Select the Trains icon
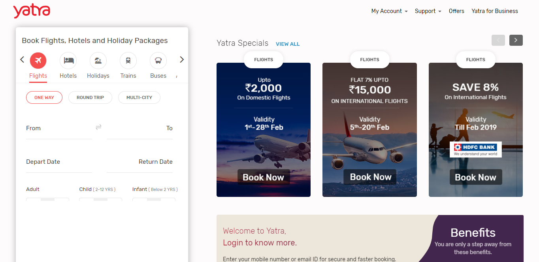 pos(128,61)
